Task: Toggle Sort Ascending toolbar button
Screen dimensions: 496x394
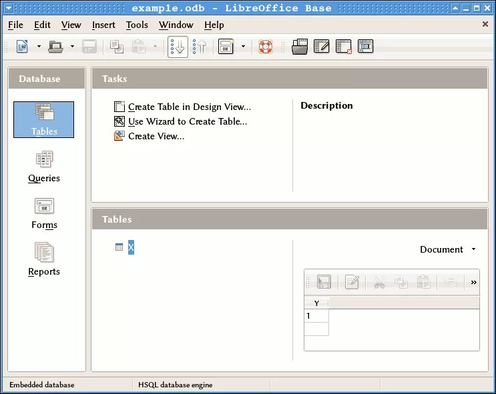Action: tap(178, 47)
